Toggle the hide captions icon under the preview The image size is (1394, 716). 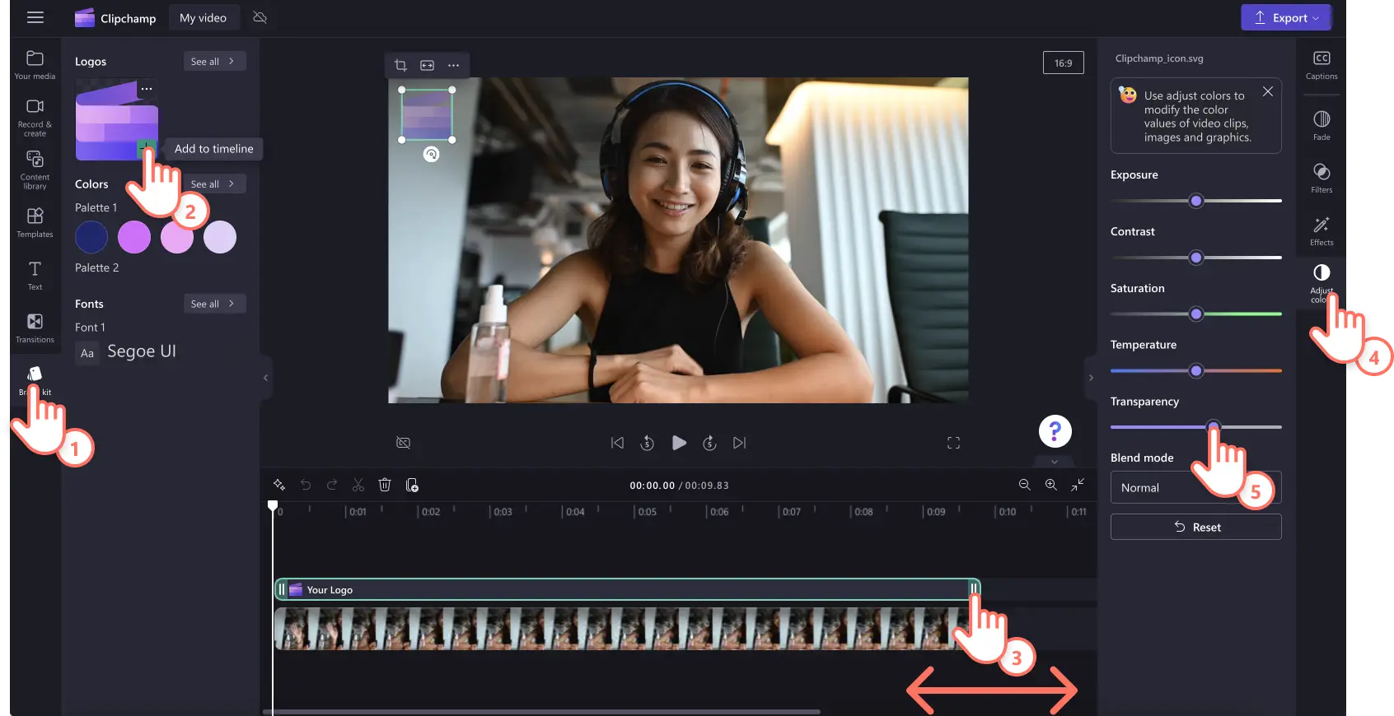403,443
